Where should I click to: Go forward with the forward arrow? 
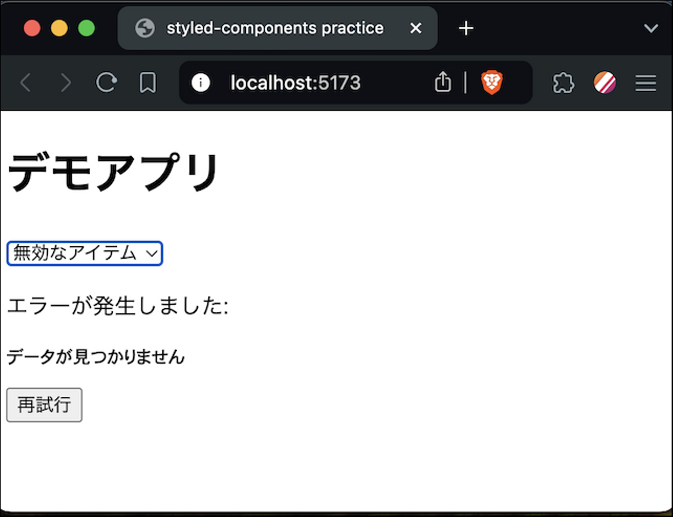tap(66, 83)
